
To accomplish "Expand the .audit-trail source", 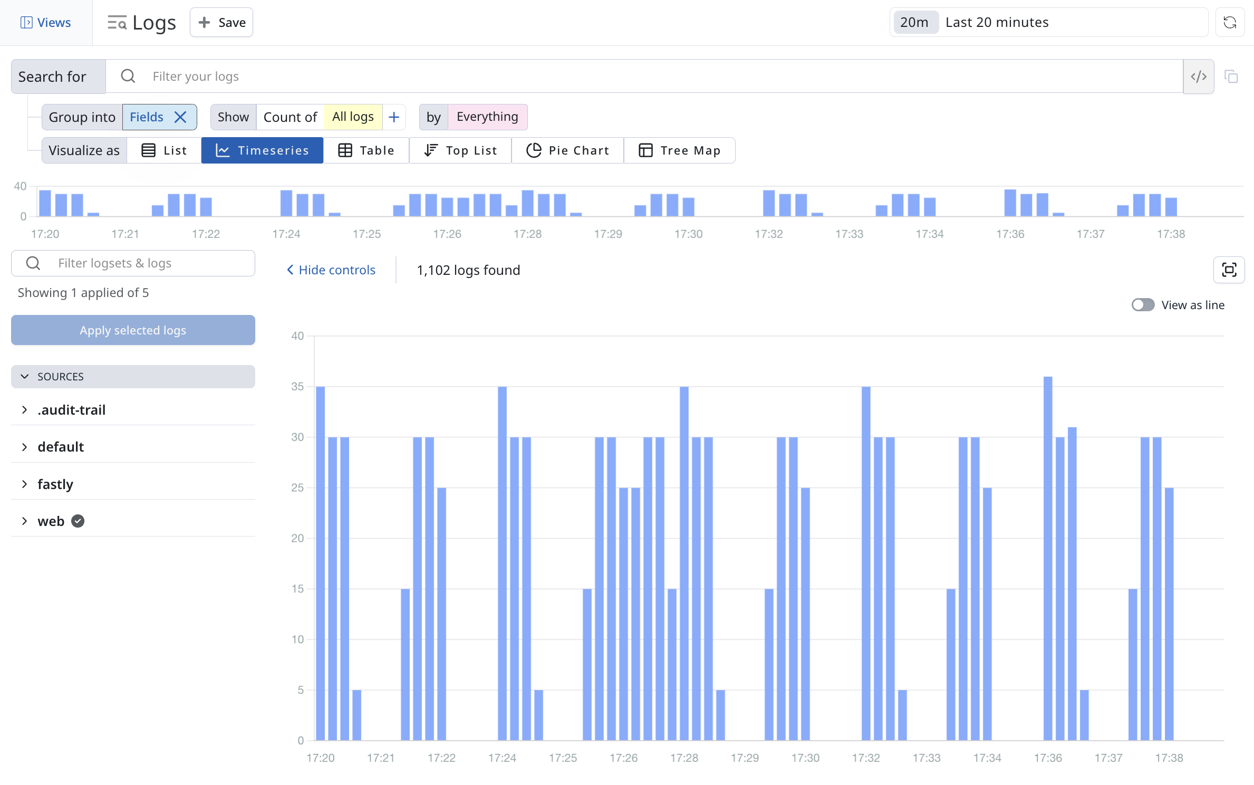I will [24, 409].
